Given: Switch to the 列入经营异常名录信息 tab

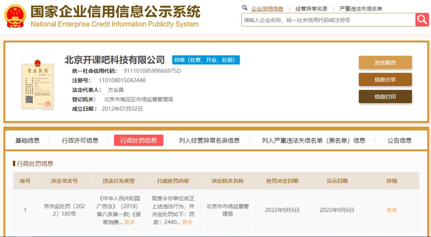Looking at the screenshot, I should pos(209,141).
